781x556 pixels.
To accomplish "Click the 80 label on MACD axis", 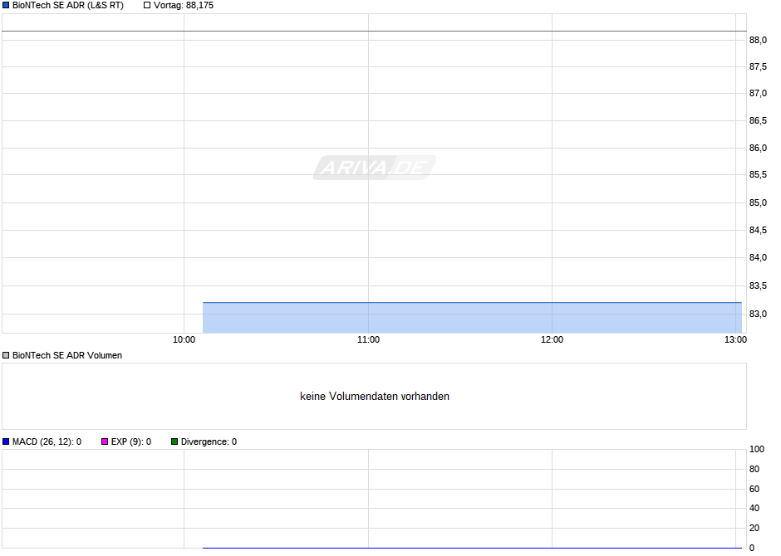I will point(754,469).
